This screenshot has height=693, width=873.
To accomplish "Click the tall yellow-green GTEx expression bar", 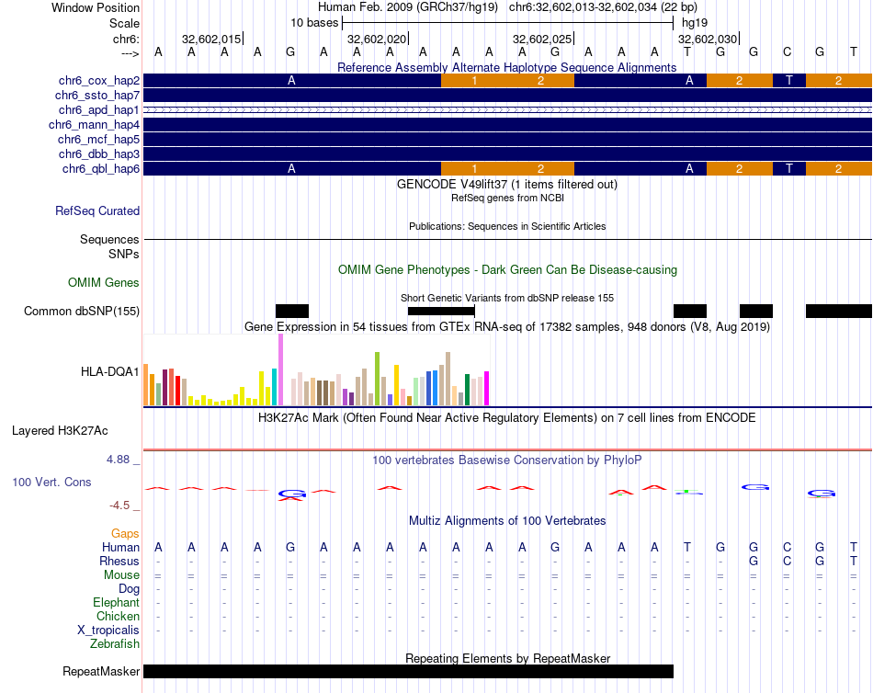I will (x=377, y=379).
